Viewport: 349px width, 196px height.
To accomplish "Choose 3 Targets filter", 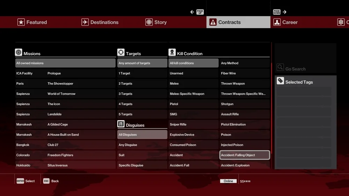I will coord(142,94).
